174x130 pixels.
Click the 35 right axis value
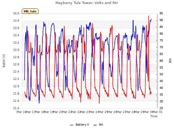[x=161, y=95]
